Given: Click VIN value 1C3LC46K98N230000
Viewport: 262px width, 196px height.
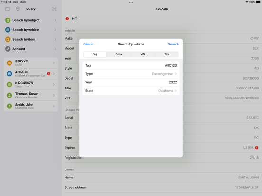Looking at the screenshot, I should (242, 98).
